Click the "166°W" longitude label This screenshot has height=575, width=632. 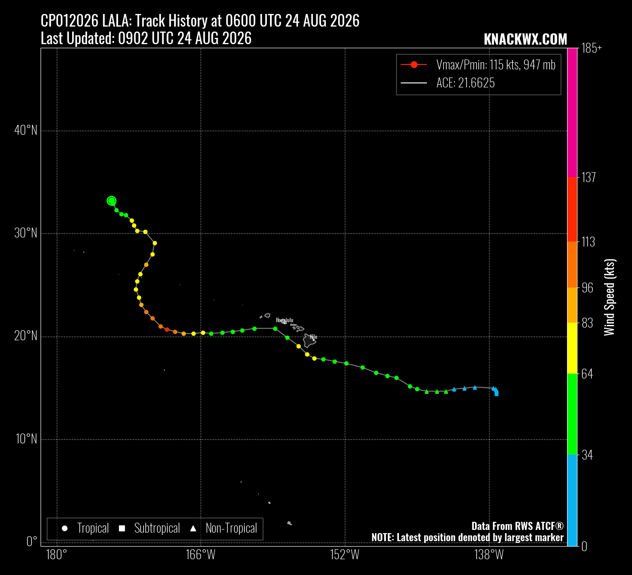coord(201,555)
